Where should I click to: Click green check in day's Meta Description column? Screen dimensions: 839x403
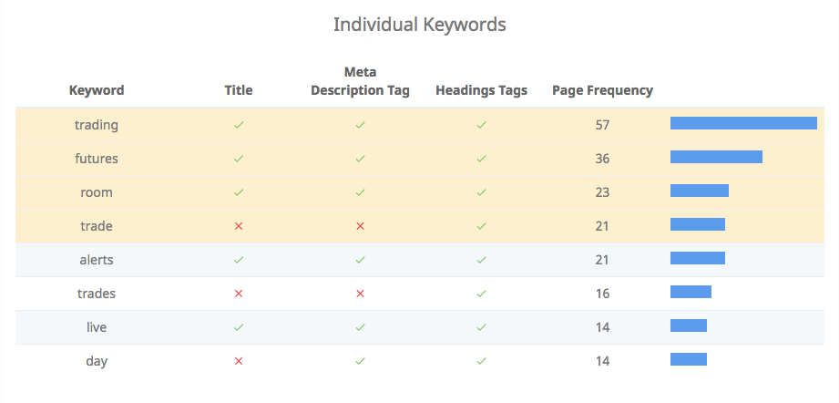click(360, 361)
